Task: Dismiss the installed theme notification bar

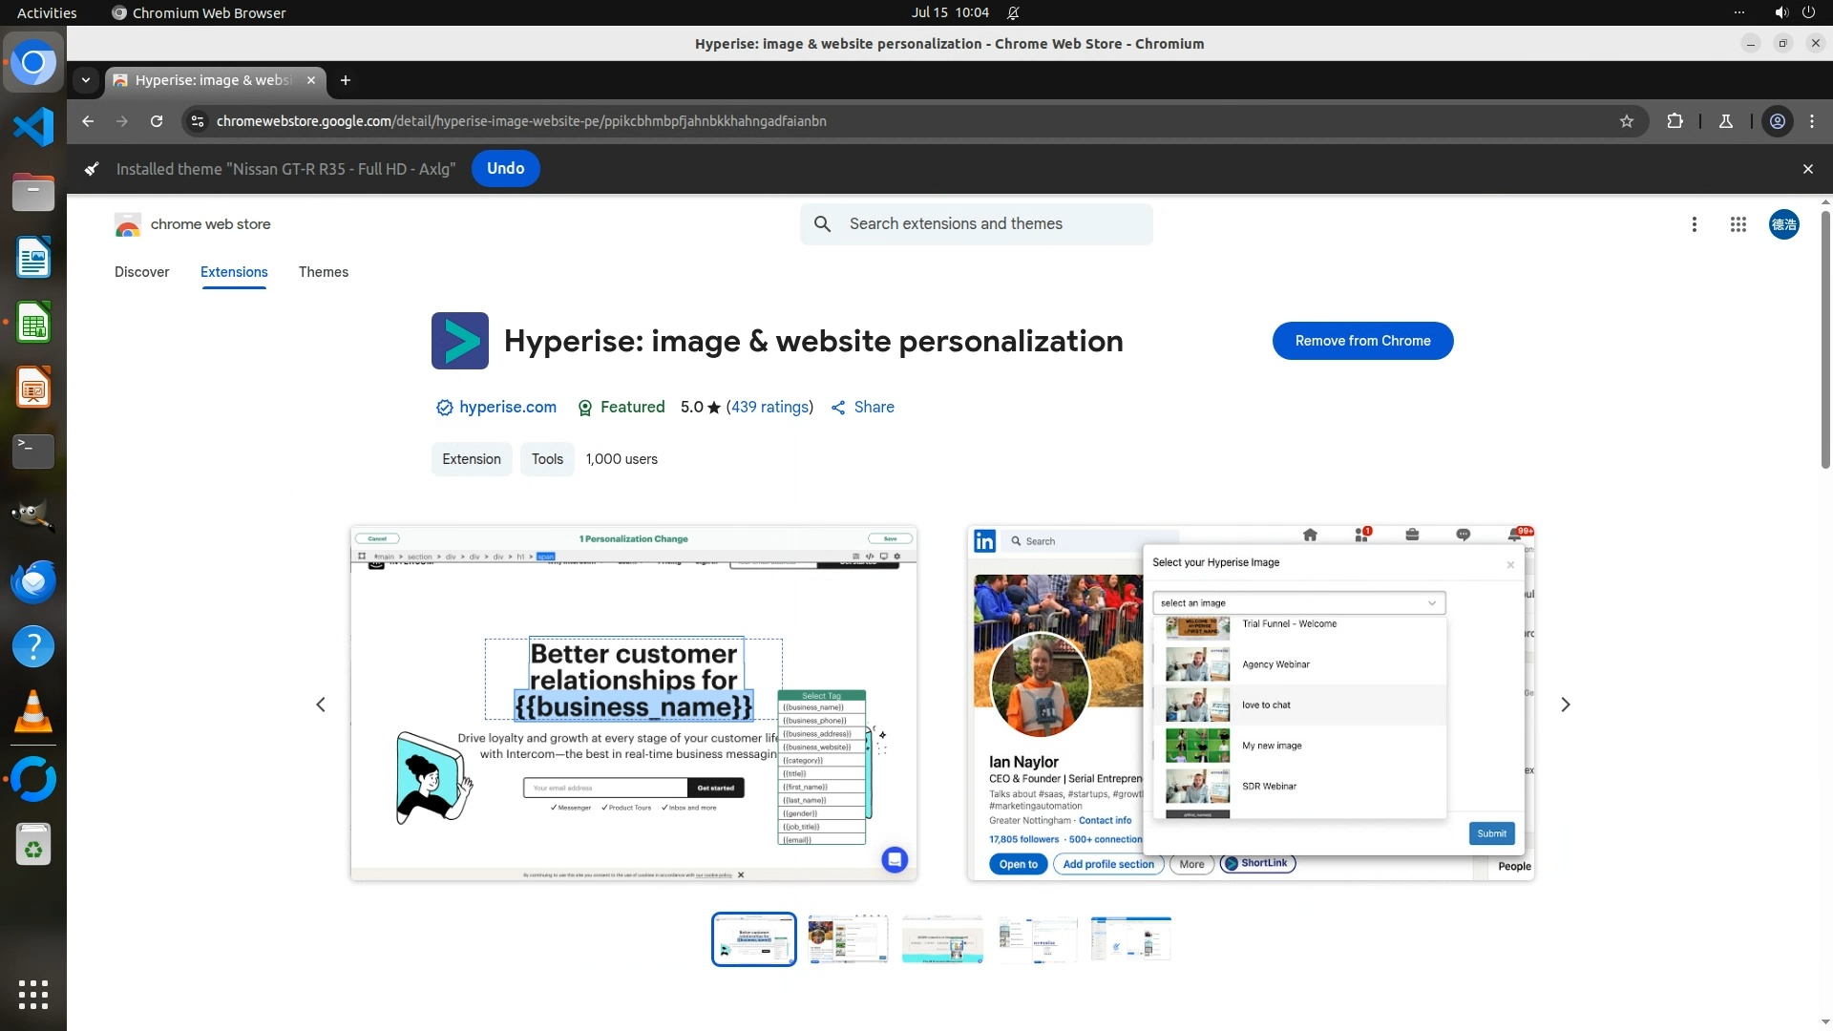Action: pyautogui.click(x=1807, y=169)
